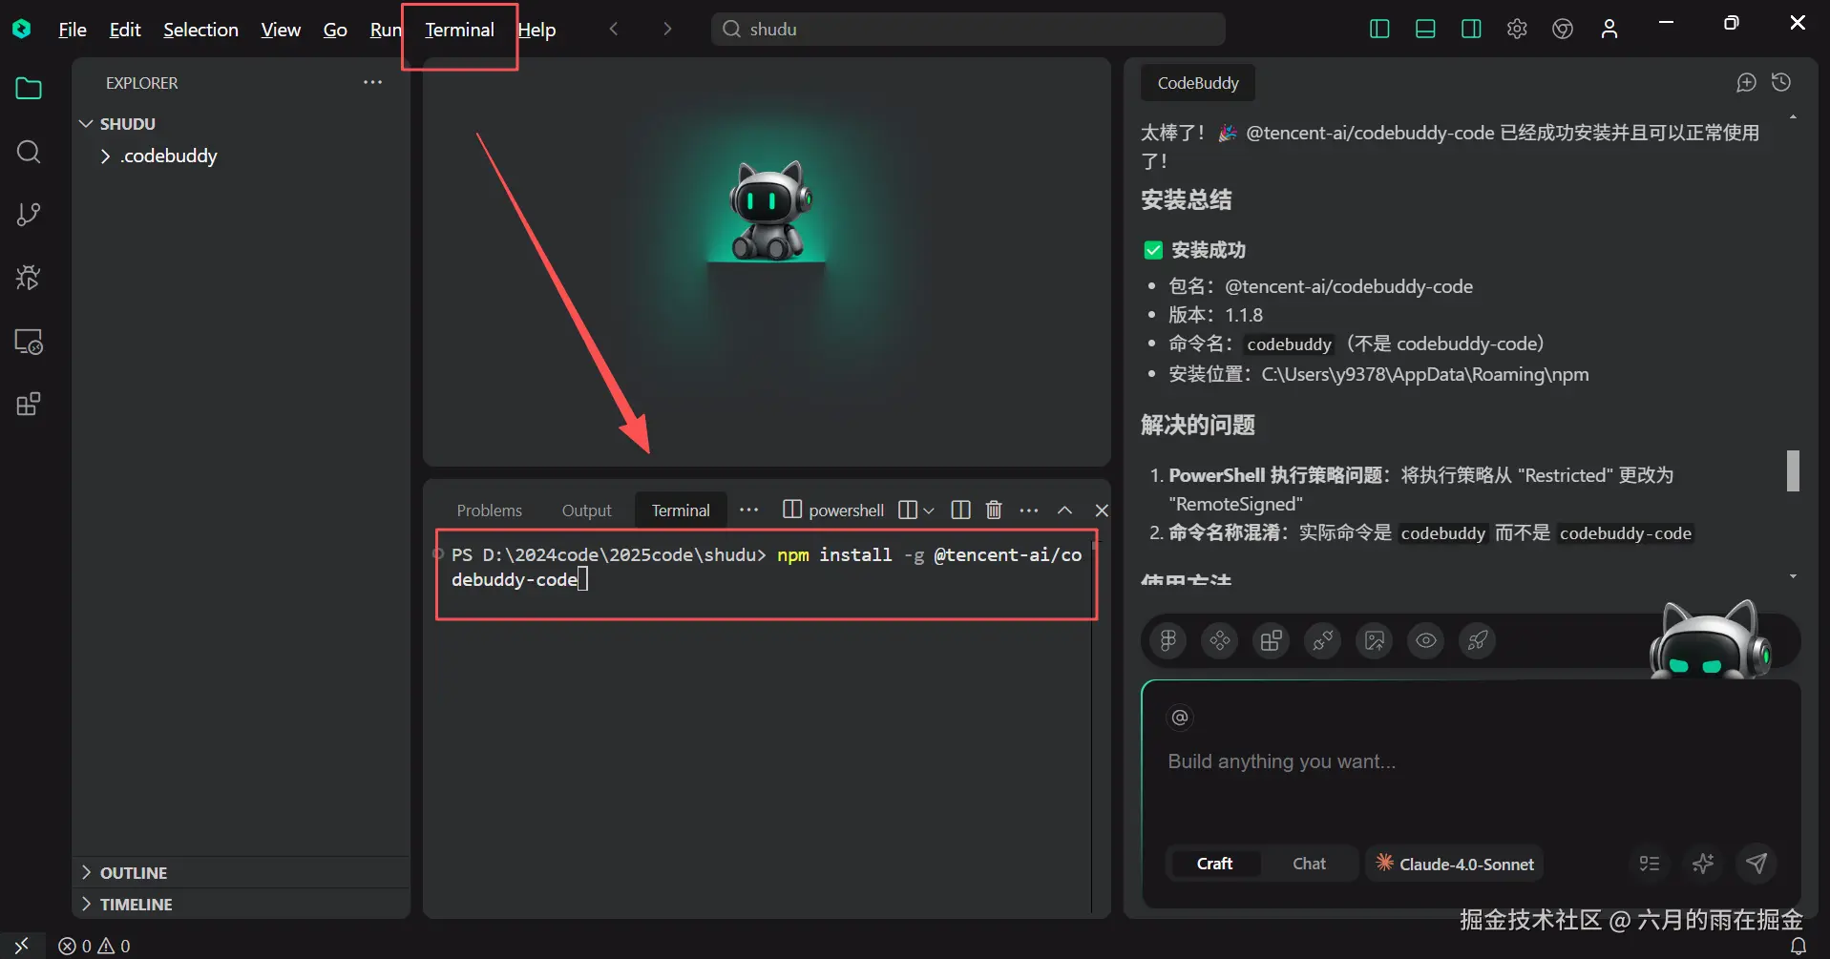Collapse the SHUDU folder section
This screenshot has width=1830, height=959.
coord(86,124)
